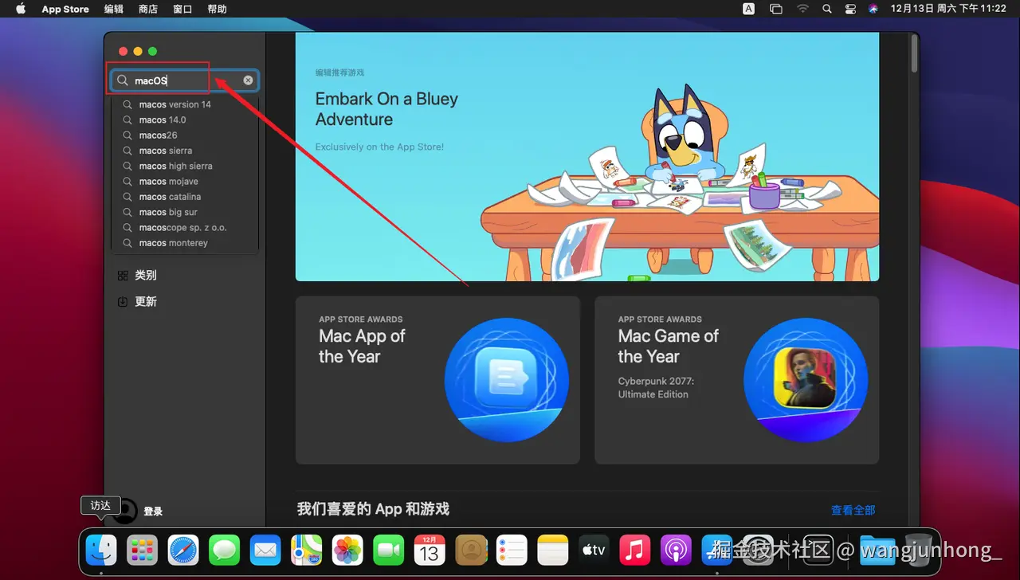Screen dimensions: 1020x580
Task: Open Notes from the Dock
Action: pyautogui.click(x=553, y=550)
